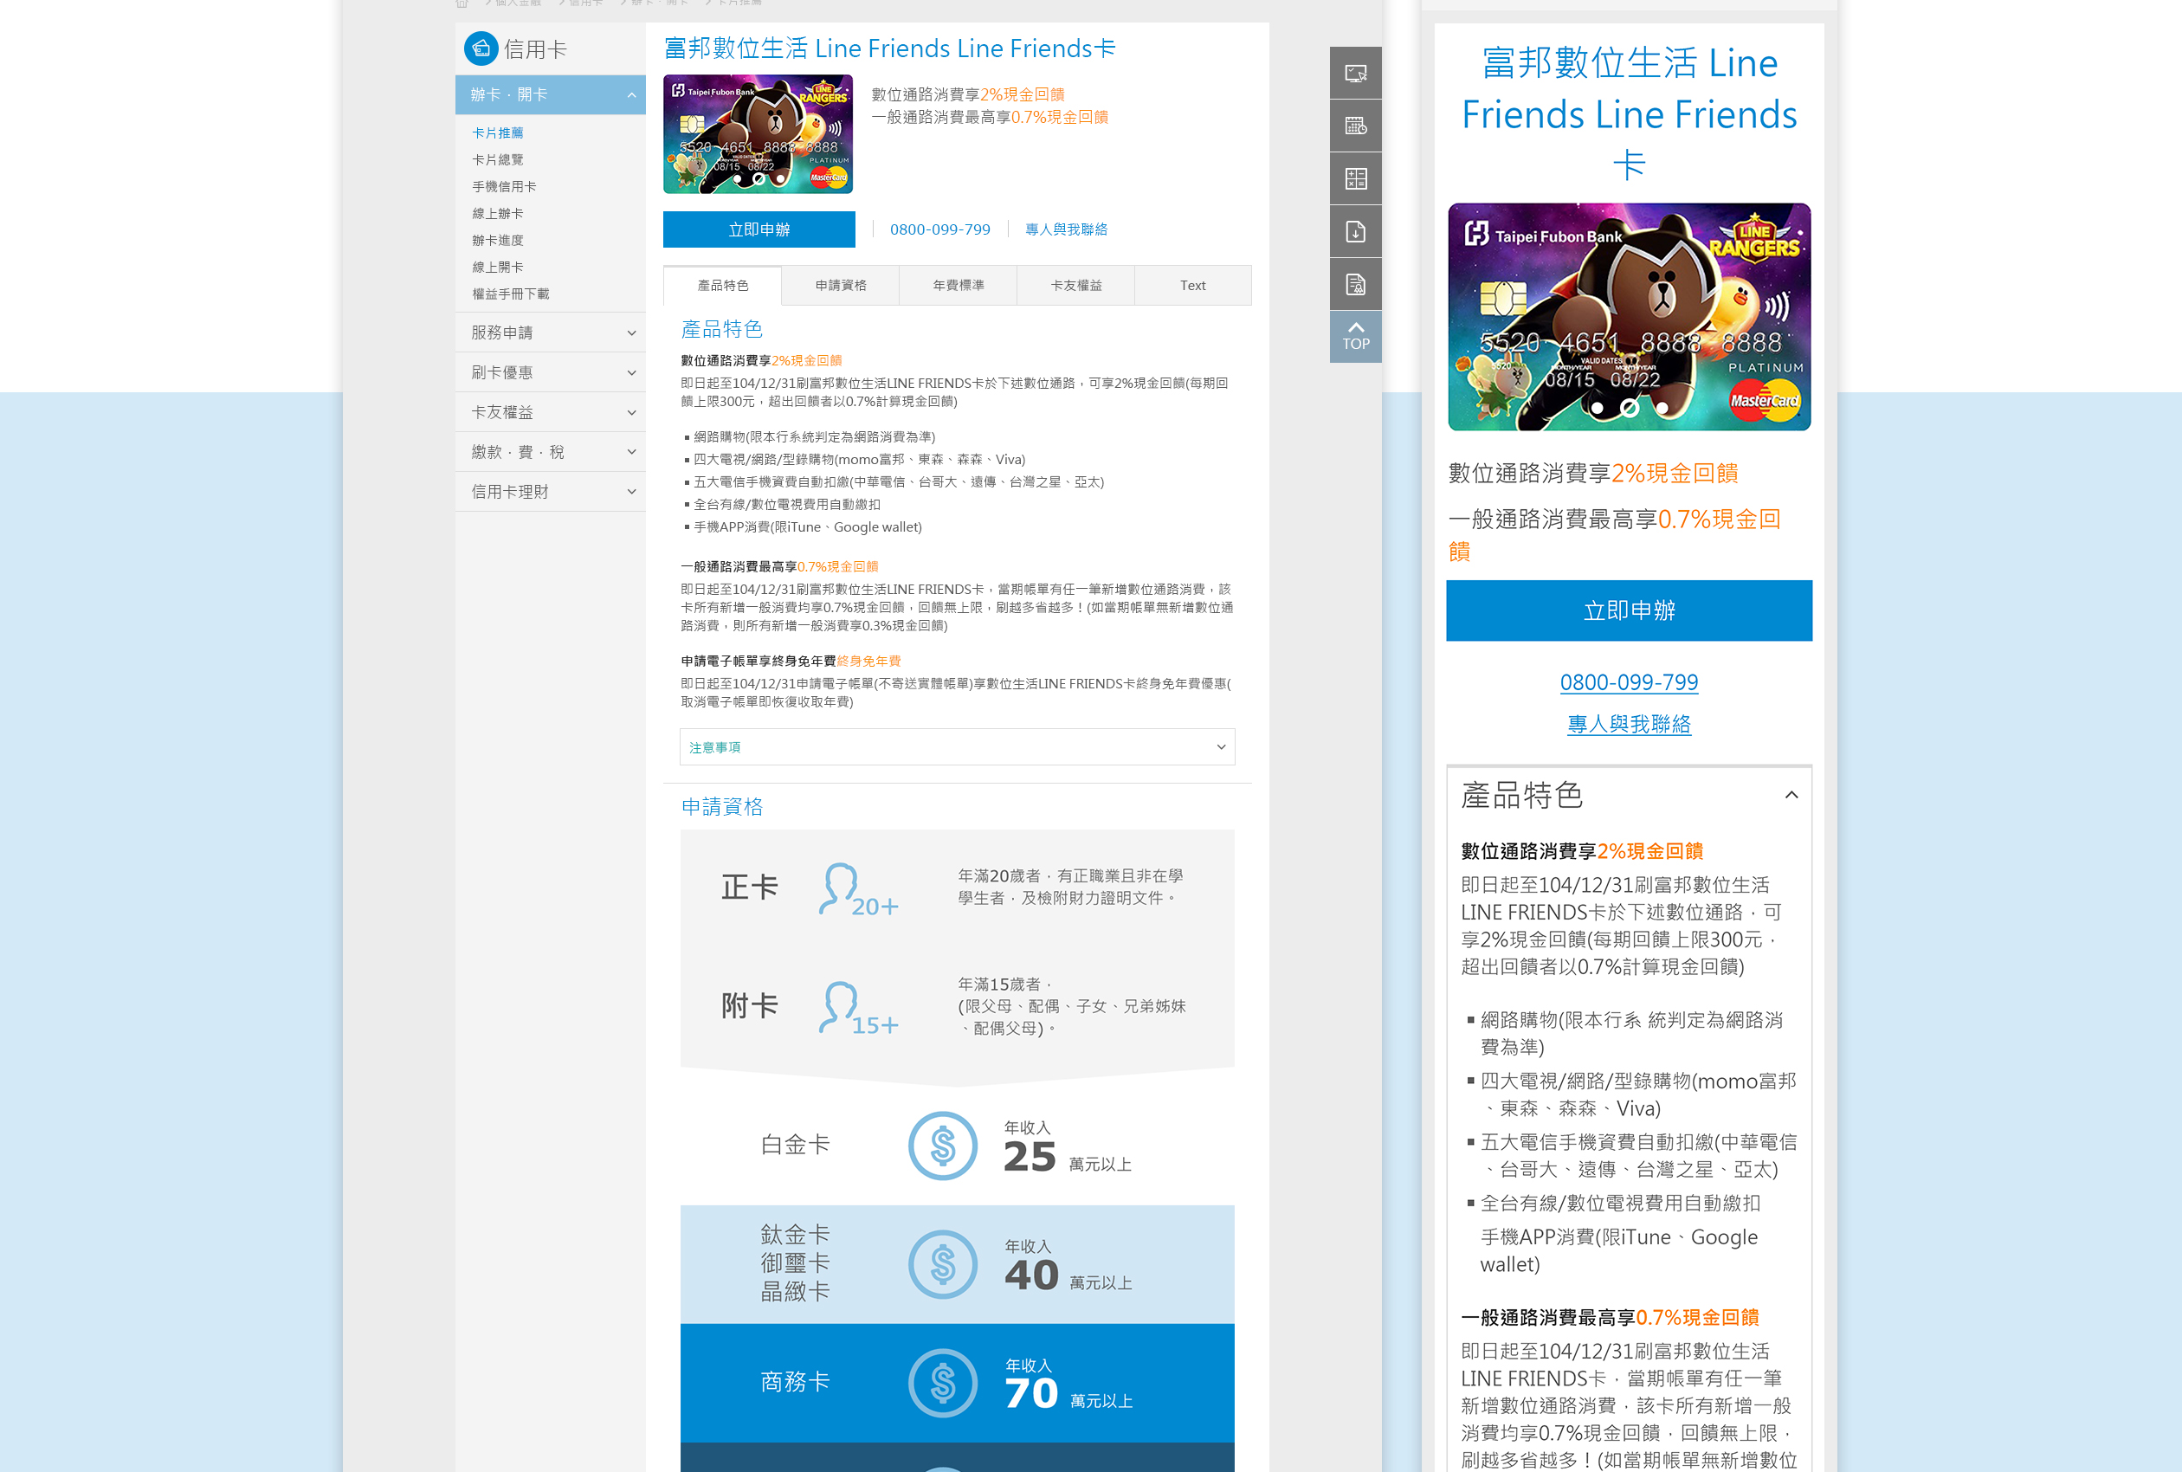The height and width of the screenshot is (1472, 2182).
Task: Open 手機信用卡 in the sidebar
Action: (x=505, y=187)
